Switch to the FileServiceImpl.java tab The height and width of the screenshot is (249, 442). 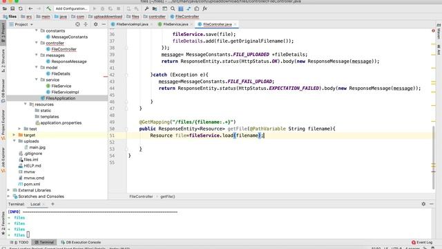point(132,25)
